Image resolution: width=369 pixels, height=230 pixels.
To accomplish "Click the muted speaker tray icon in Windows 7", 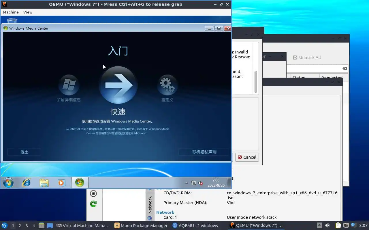I will [201, 183].
